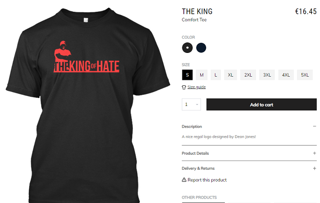Open the Size guide link

click(197, 87)
